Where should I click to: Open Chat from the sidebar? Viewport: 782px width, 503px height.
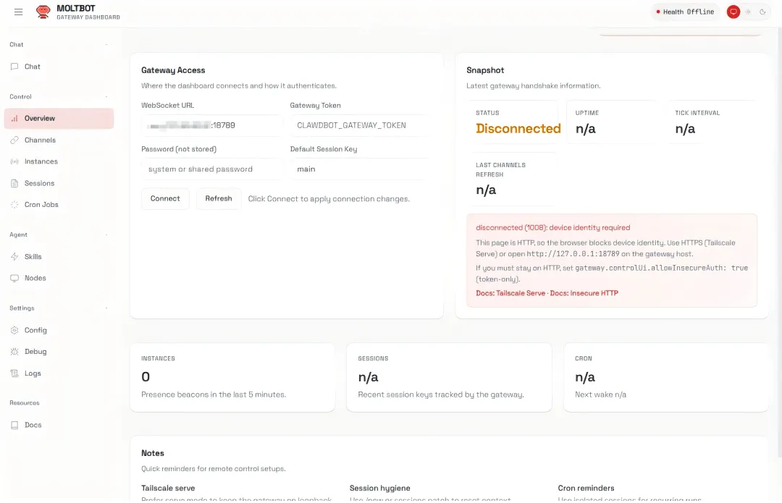(x=32, y=67)
